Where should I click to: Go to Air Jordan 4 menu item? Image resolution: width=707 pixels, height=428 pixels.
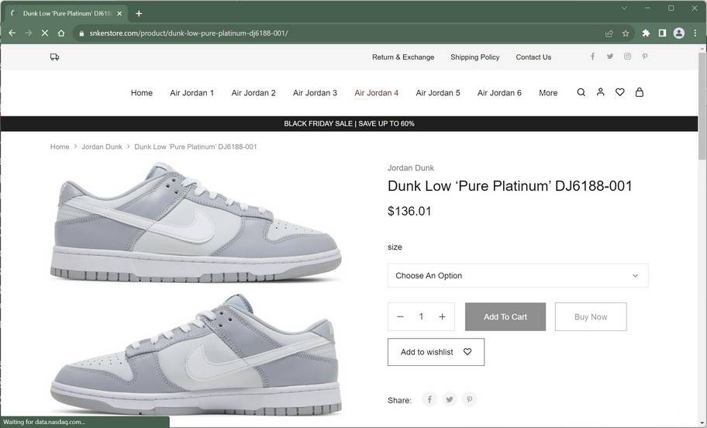pos(376,93)
